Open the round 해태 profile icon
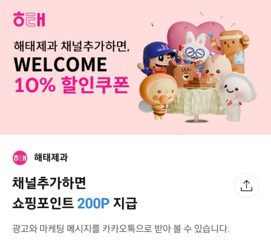 pyautogui.click(x=20, y=158)
